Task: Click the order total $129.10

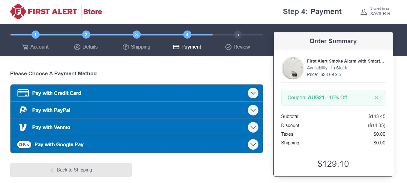Action: tap(333, 164)
